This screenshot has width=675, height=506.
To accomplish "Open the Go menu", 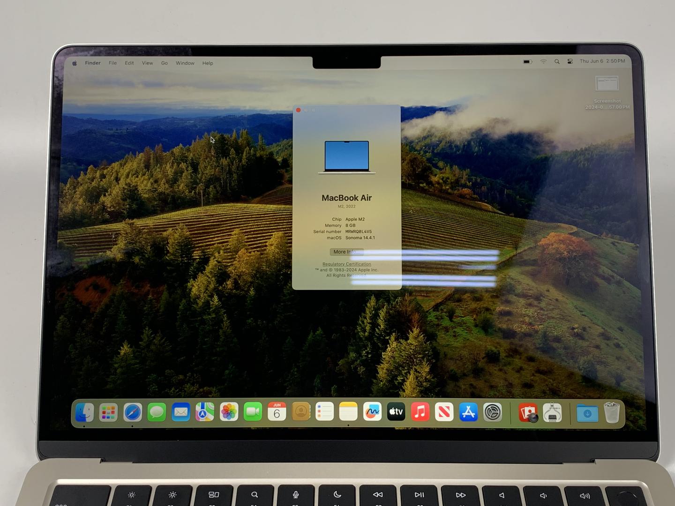I will point(165,63).
